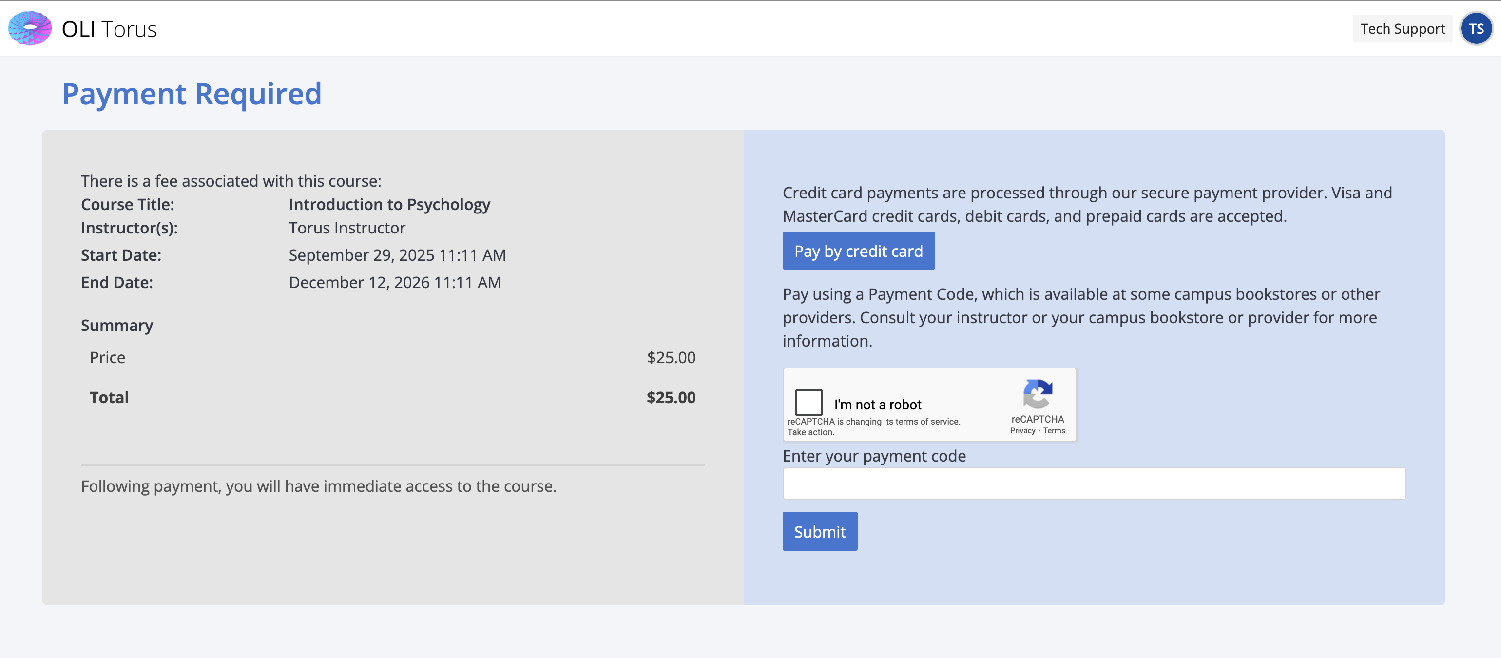This screenshot has height=658, width=1501.
Task: Click the reCAPTCHA logo icon
Action: 1037,394
